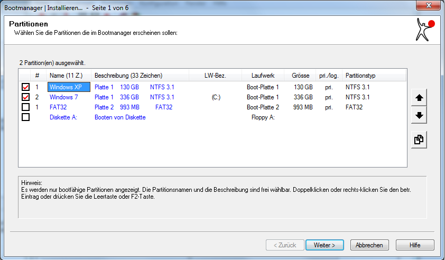Go to next page with Weiter

[325, 245]
